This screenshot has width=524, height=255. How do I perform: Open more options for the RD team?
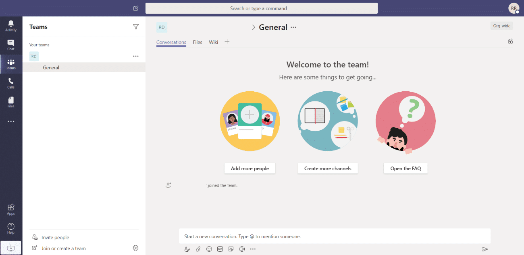click(136, 56)
